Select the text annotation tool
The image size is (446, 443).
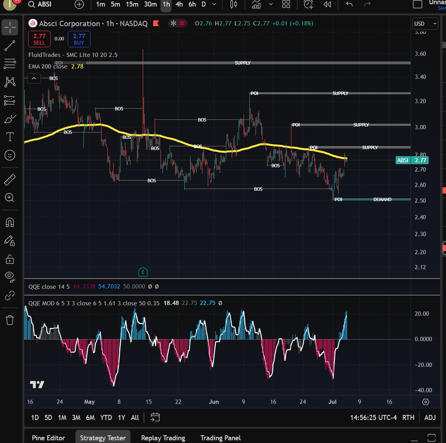tap(10, 137)
